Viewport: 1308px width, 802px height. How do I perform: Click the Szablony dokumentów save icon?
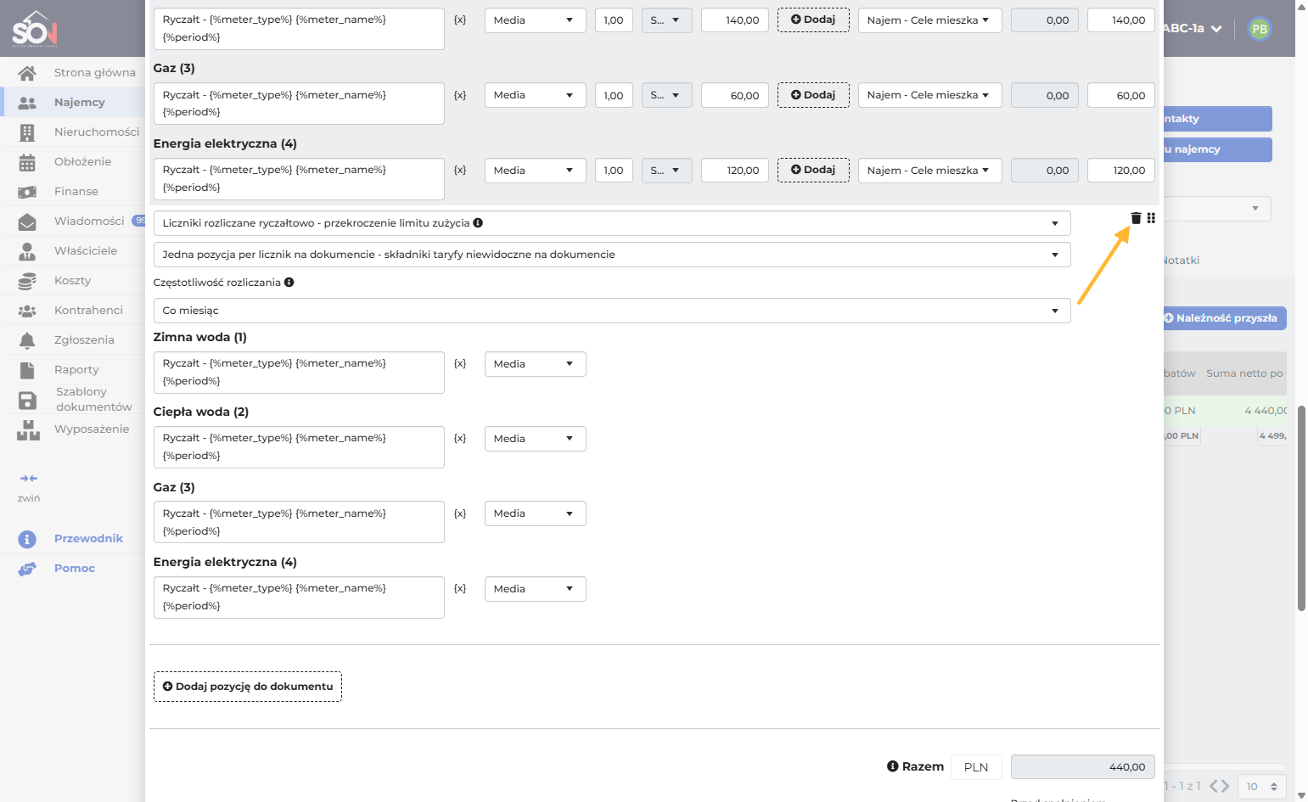[27, 401]
